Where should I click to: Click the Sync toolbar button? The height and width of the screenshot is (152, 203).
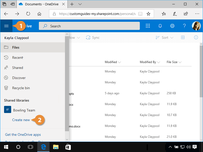click(93, 37)
